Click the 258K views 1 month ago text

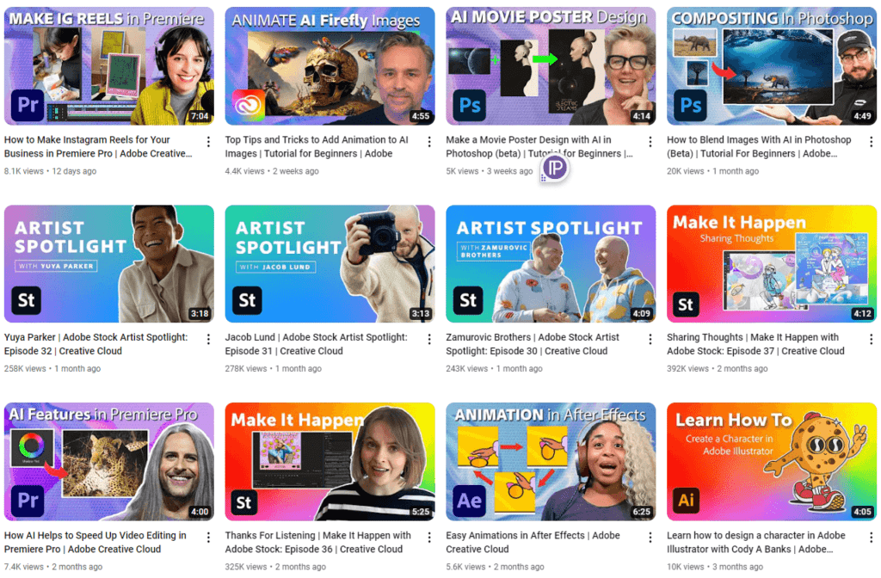52,369
